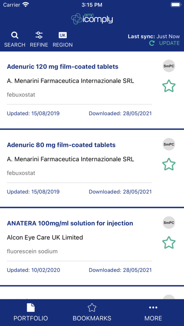Open Adenuric 120 mg film-coated tablets title
This screenshot has height=326, width=184.
(62, 67)
